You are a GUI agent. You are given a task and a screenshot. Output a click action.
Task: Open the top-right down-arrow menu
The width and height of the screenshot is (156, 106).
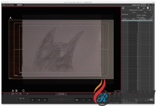tap(153, 5)
